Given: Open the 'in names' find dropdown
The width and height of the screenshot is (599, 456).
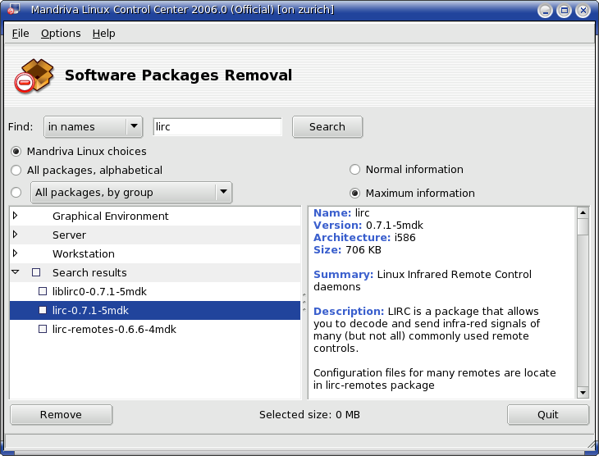Looking at the screenshot, I should point(94,127).
